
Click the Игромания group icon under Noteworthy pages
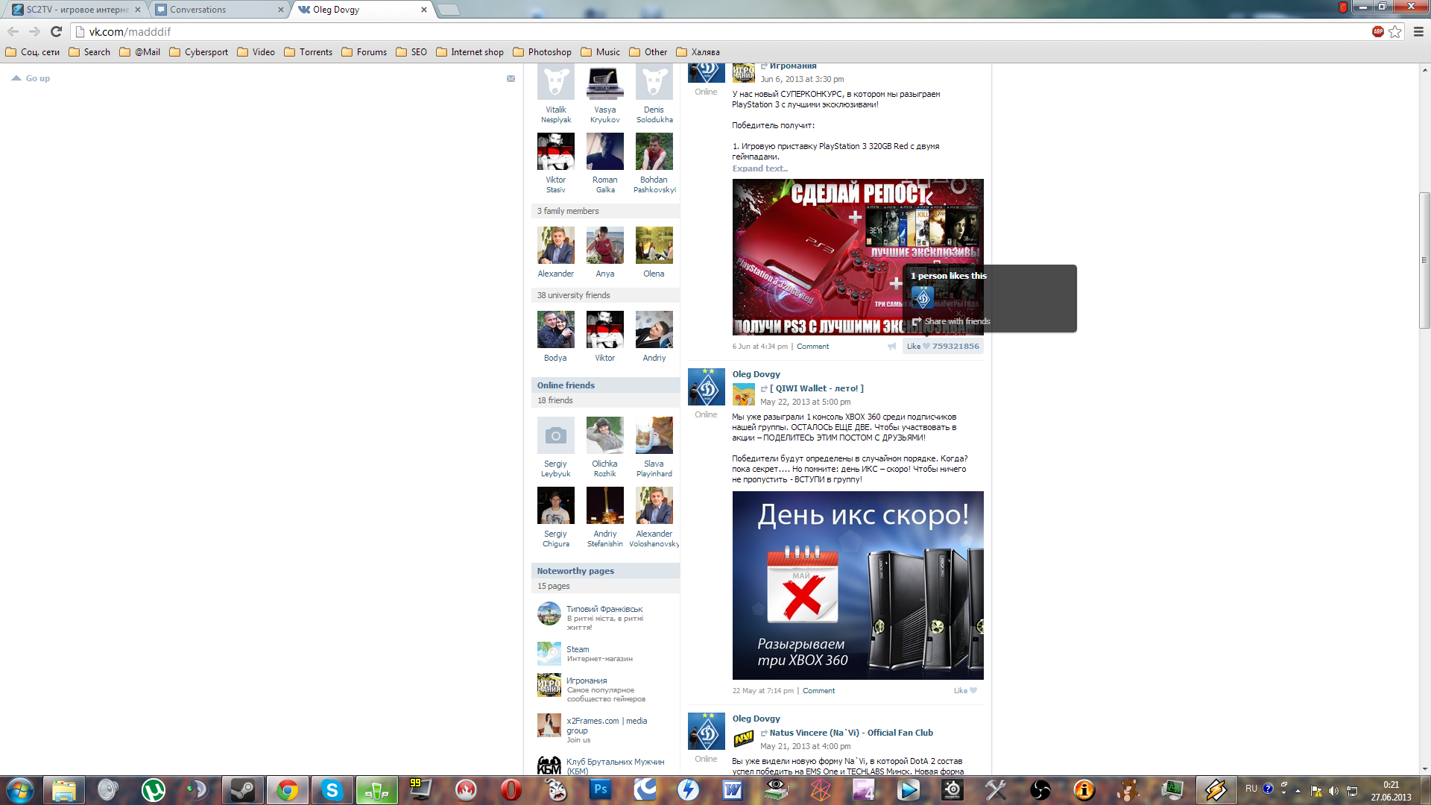549,685
